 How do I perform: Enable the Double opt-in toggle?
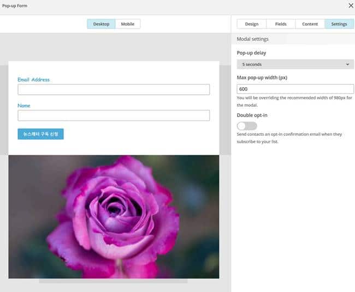247,126
